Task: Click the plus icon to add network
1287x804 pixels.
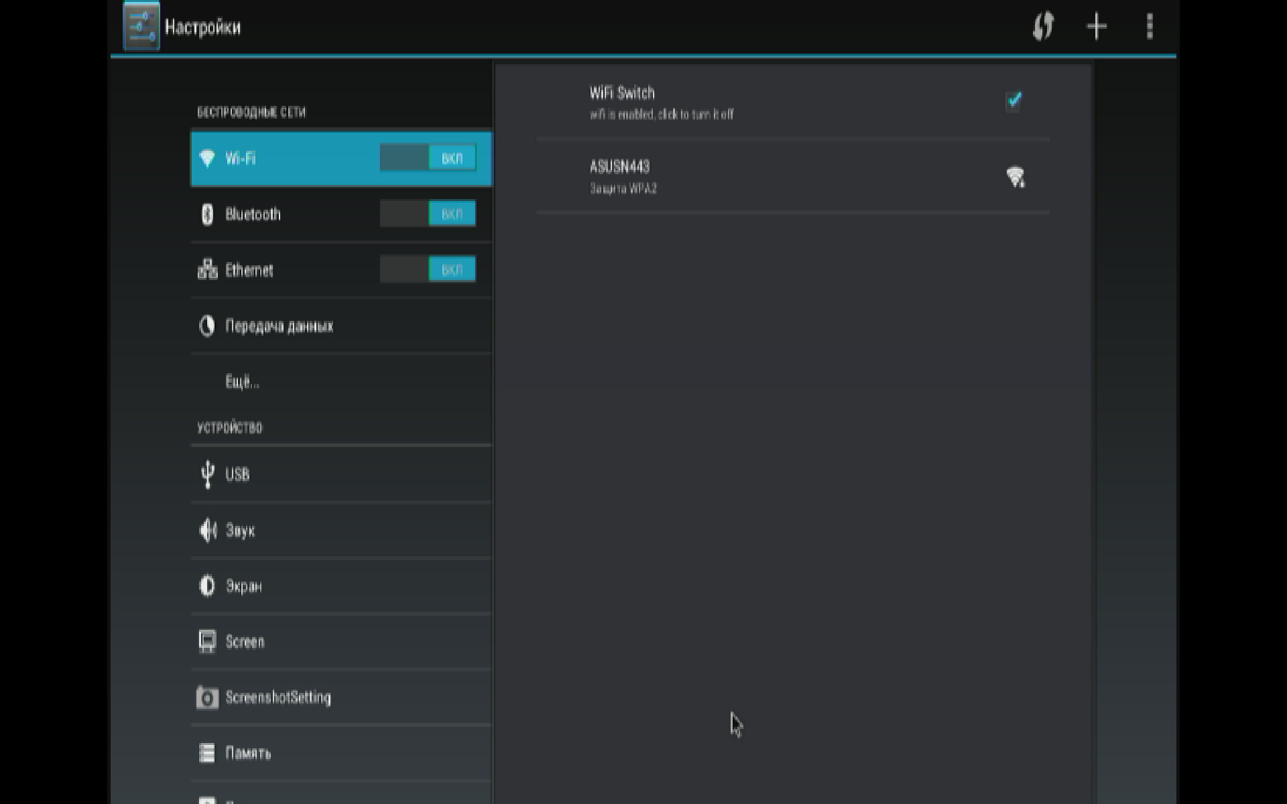Action: pyautogui.click(x=1097, y=27)
